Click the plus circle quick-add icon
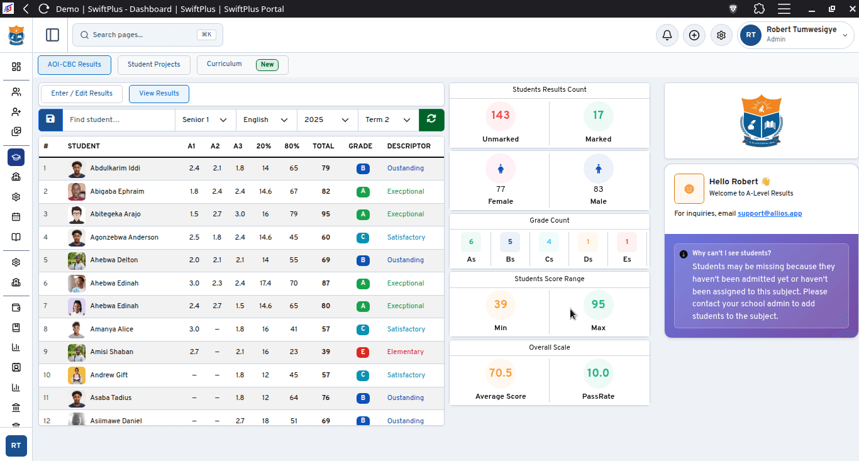 (x=694, y=35)
